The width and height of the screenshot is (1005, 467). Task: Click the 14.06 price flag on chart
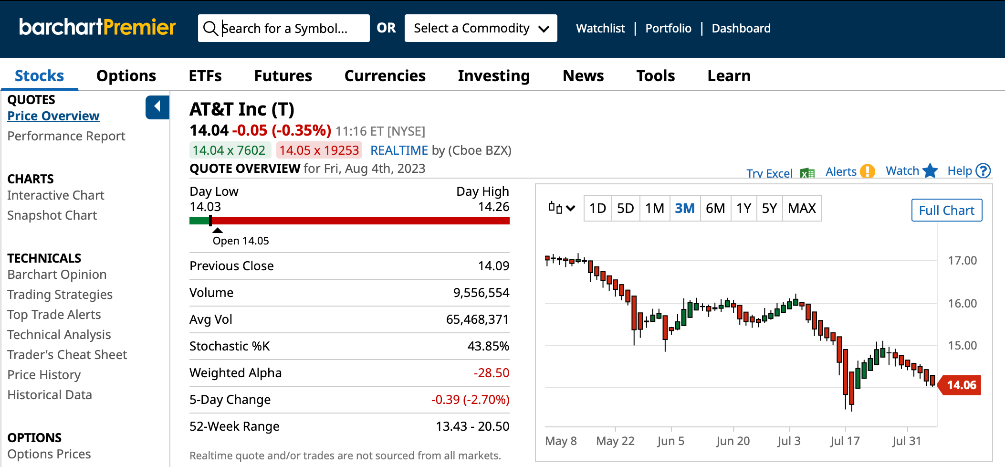coord(960,385)
